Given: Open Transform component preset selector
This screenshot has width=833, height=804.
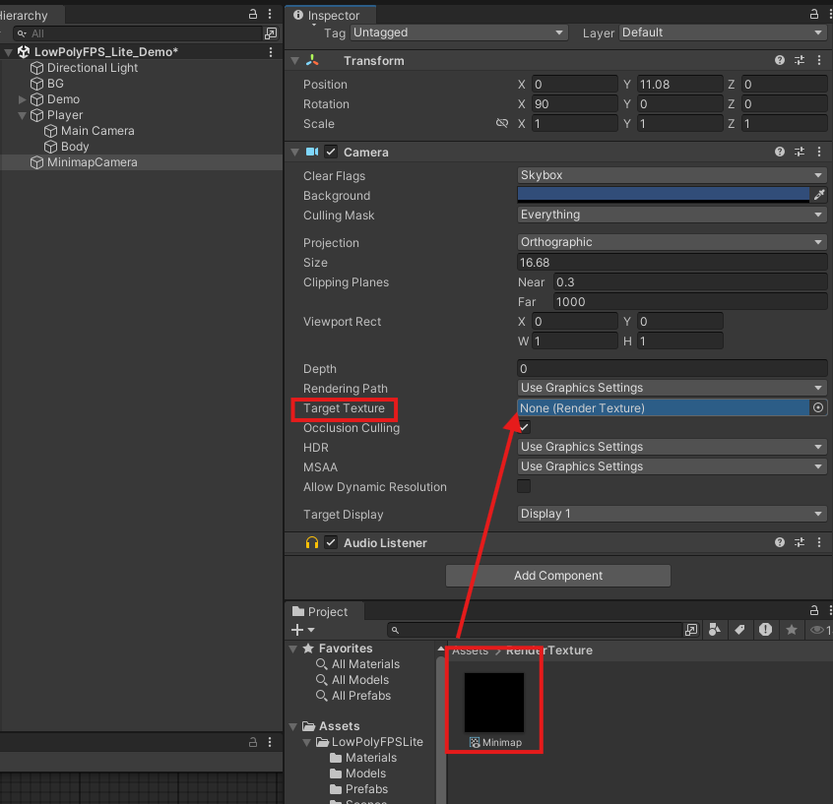Looking at the screenshot, I should point(800,61).
